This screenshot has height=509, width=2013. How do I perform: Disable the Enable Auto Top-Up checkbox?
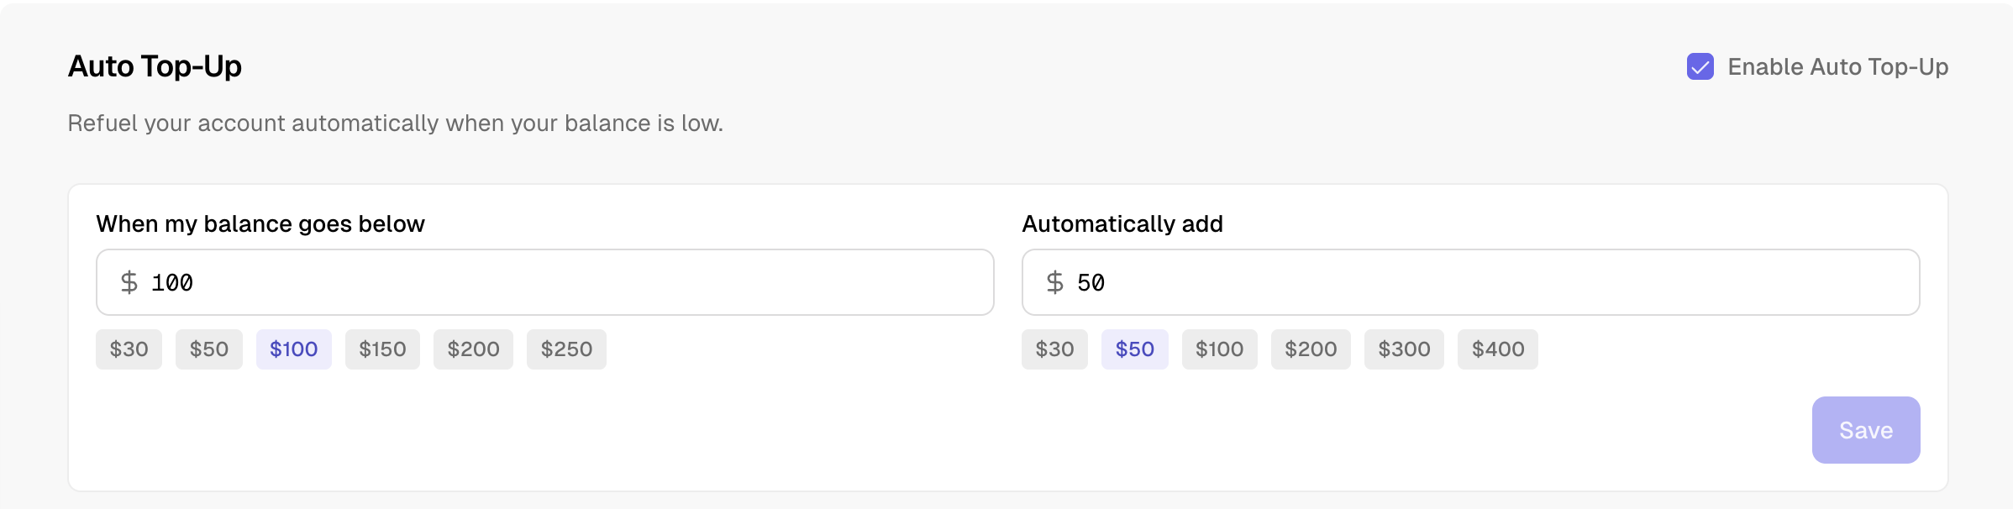click(x=1700, y=66)
